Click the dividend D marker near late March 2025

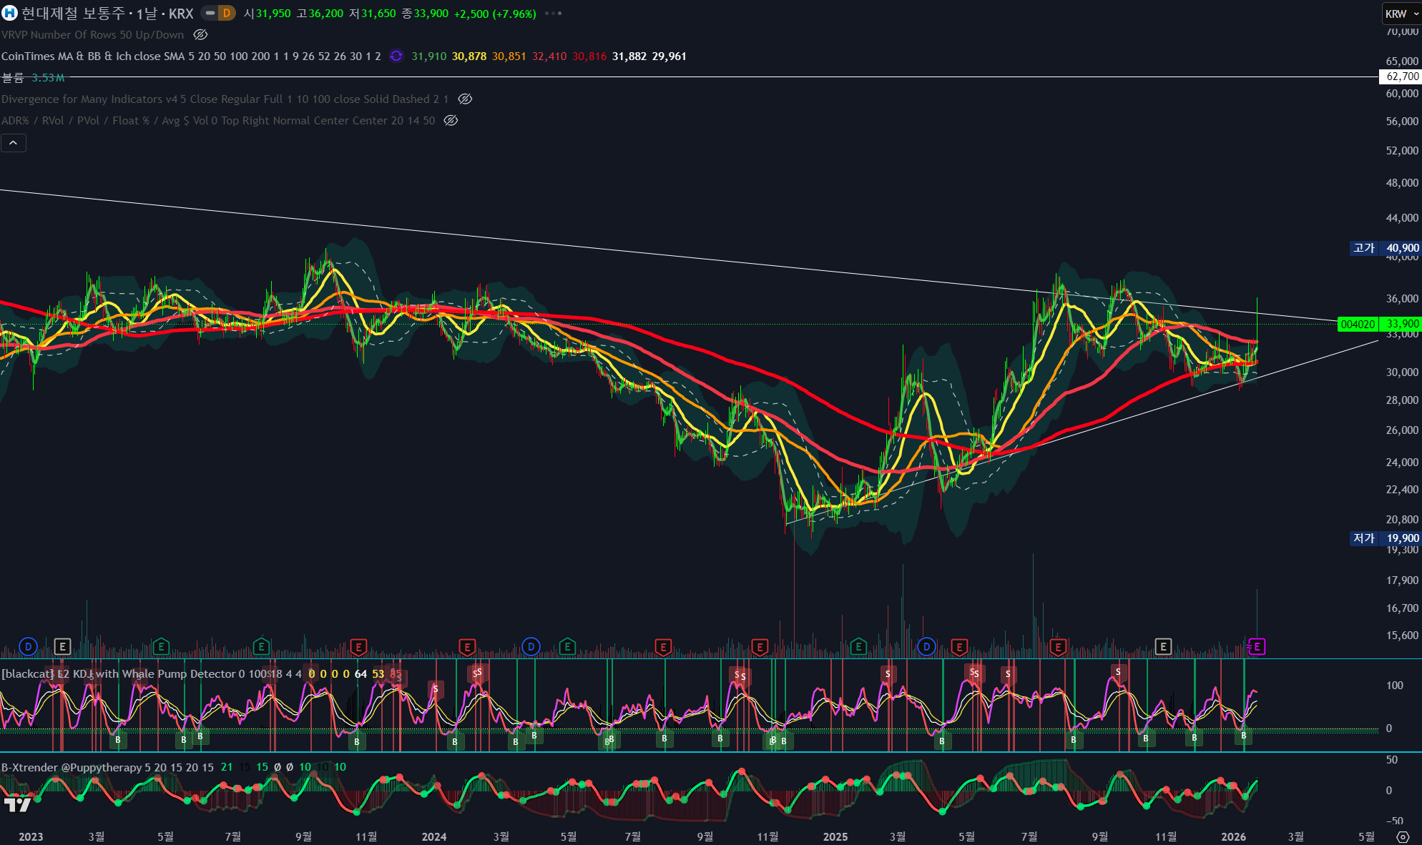(926, 647)
